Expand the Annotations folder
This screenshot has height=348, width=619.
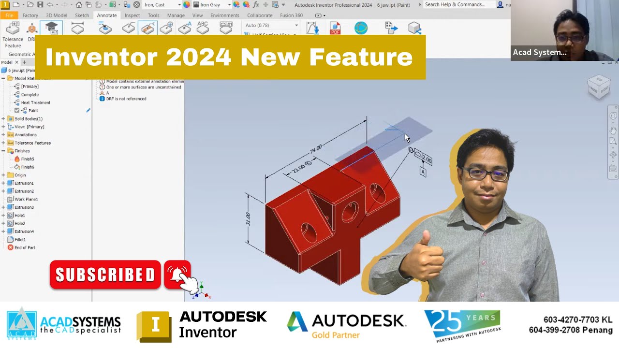[x=3, y=135]
